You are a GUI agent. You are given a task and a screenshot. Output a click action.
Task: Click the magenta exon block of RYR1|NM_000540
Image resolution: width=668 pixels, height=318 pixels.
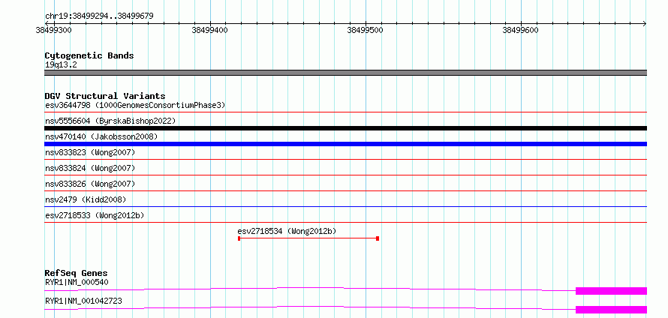[x=612, y=291]
